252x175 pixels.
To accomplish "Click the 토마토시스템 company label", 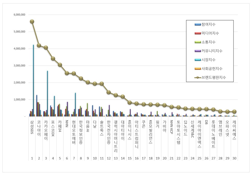I will click(178, 132).
